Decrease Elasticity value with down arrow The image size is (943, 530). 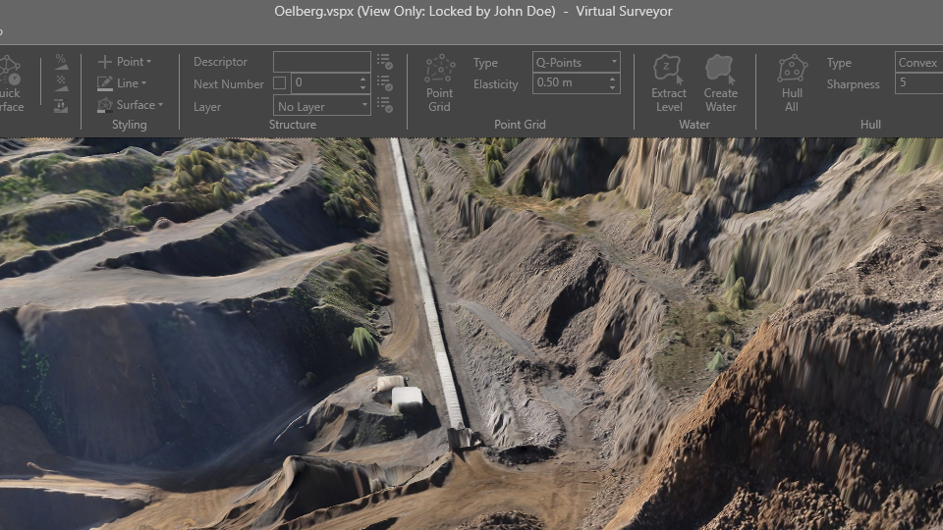(x=614, y=88)
